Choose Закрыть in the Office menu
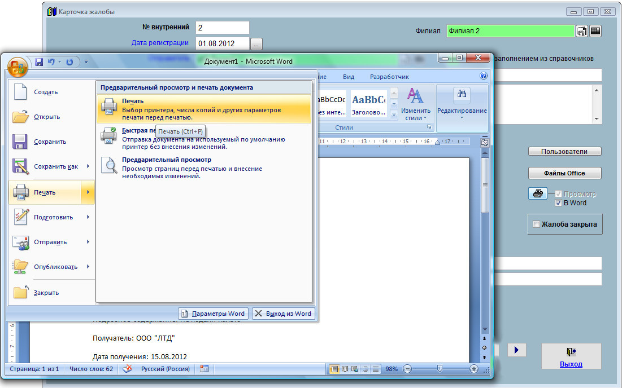The image size is (622, 388). [x=51, y=293]
